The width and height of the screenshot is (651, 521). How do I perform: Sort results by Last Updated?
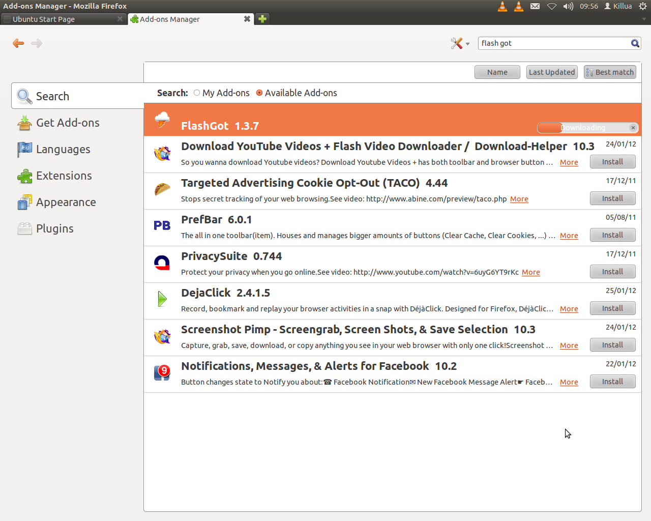pyautogui.click(x=552, y=72)
